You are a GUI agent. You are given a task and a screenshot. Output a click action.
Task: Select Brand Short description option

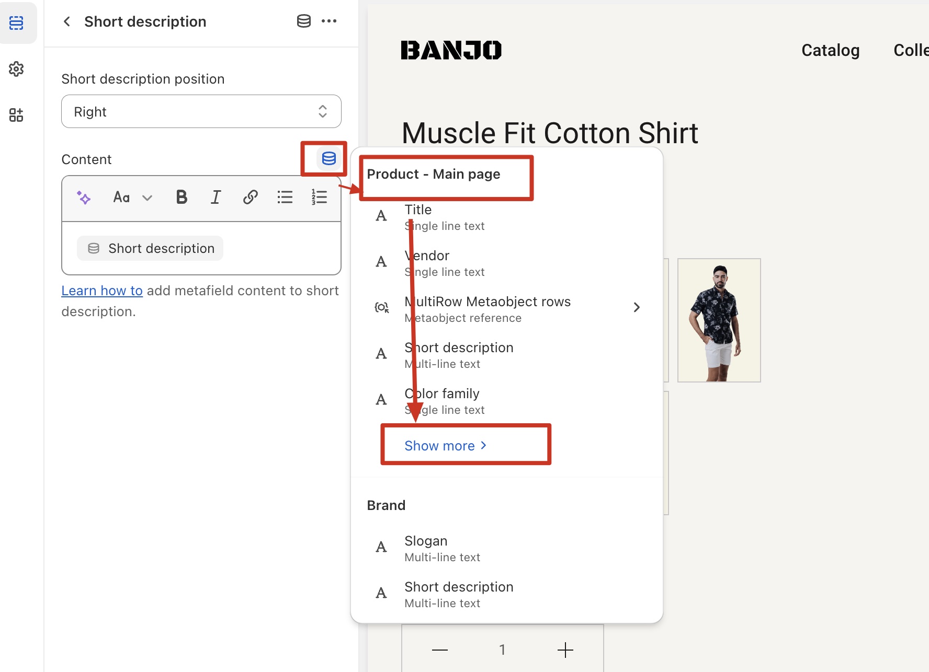(x=506, y=595)
